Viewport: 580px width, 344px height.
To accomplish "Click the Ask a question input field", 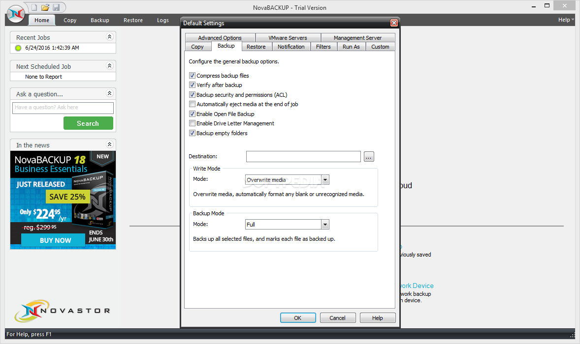I will 63,108.
